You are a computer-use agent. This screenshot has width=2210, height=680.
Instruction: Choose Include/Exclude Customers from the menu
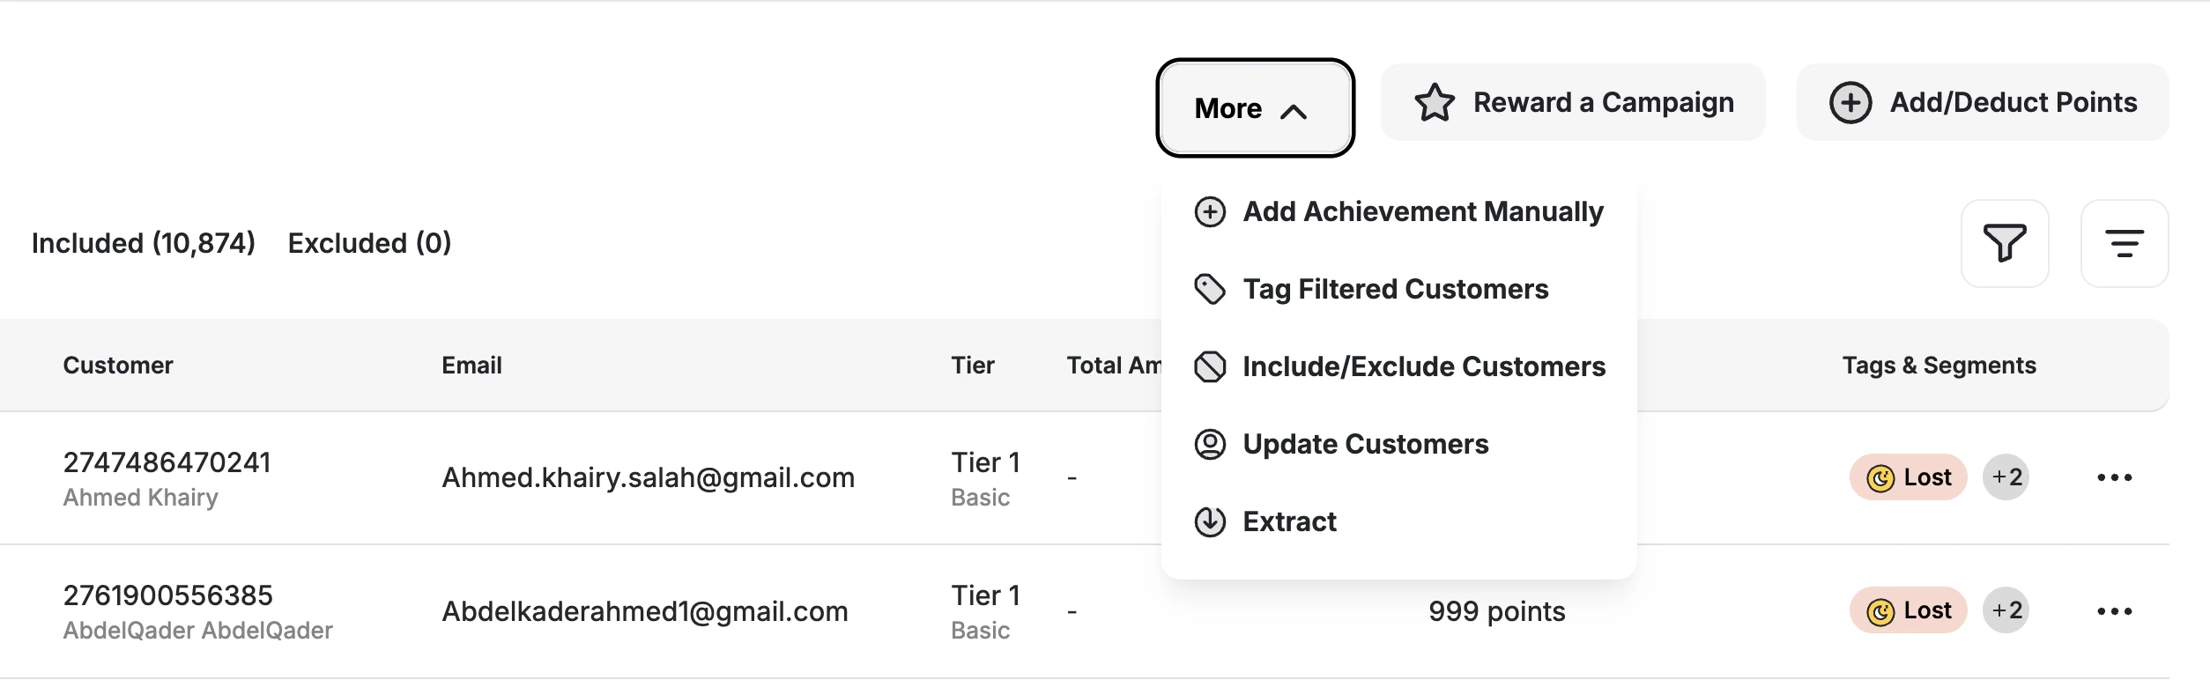(1423, 366)
